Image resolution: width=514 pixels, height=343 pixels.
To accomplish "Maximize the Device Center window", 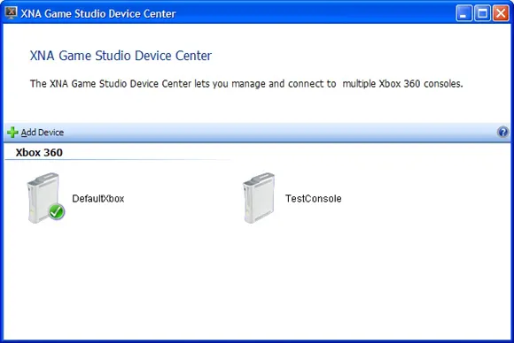I will [x=482, y=13].
